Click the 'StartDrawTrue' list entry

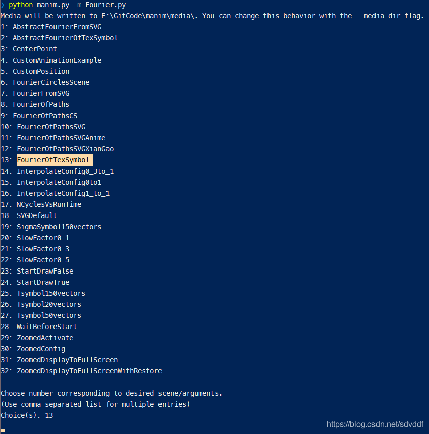point(43,282)
